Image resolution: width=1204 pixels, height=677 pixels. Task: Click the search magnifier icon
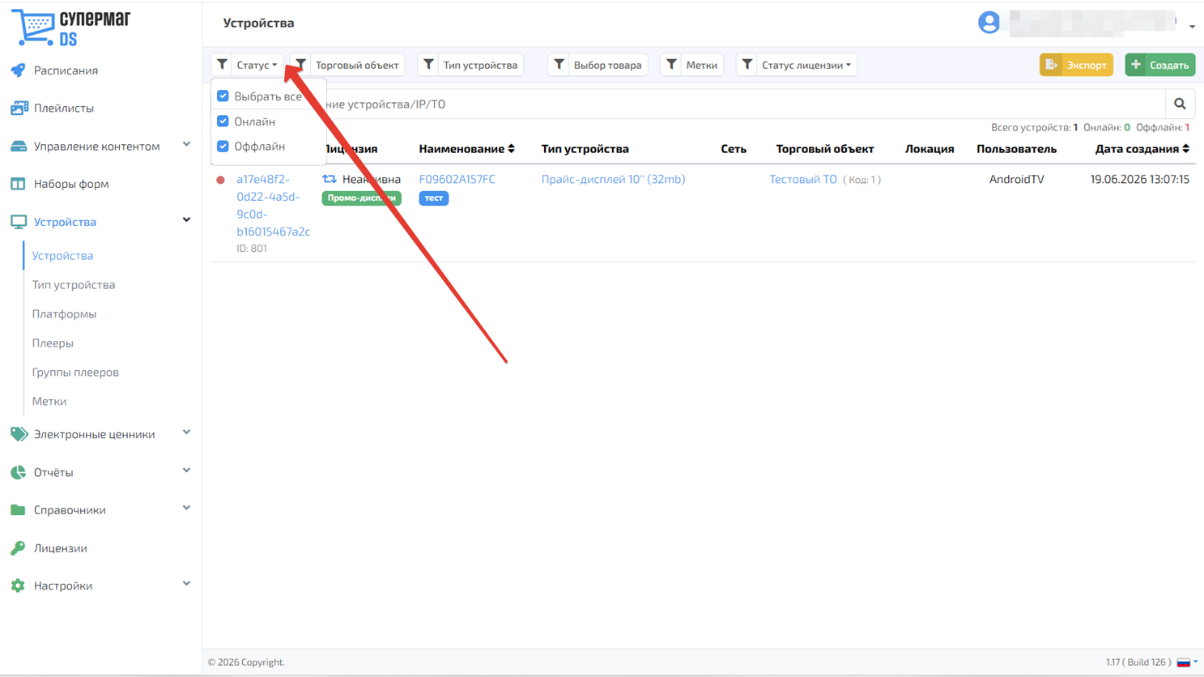(1180, 104)
